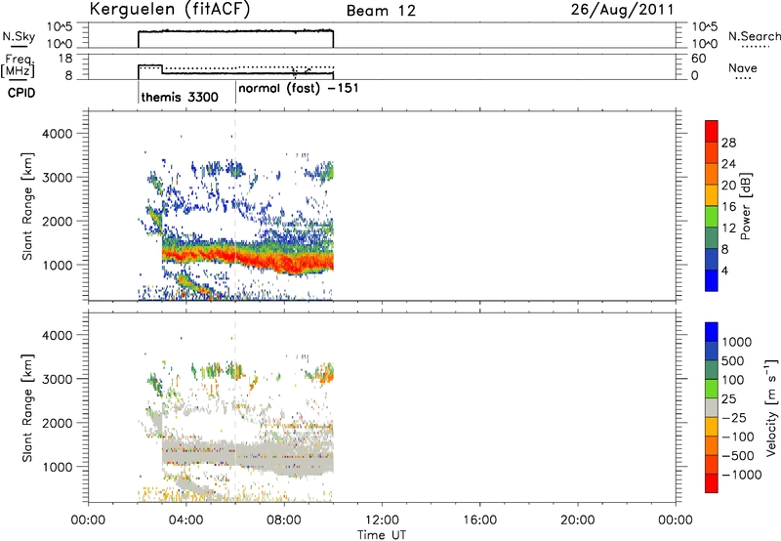
Task: Click the velocity panel 'Slant Range [km]' label
Action: point(27,408)
